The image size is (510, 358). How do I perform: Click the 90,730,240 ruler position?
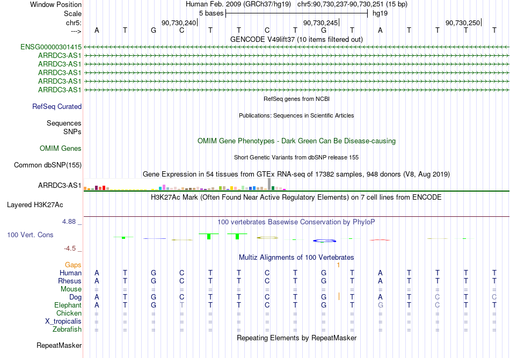pos(179,23)
